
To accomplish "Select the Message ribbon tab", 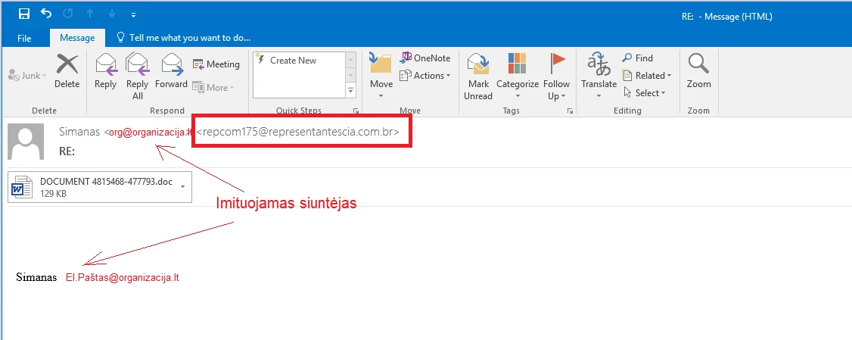I will 77,38.
